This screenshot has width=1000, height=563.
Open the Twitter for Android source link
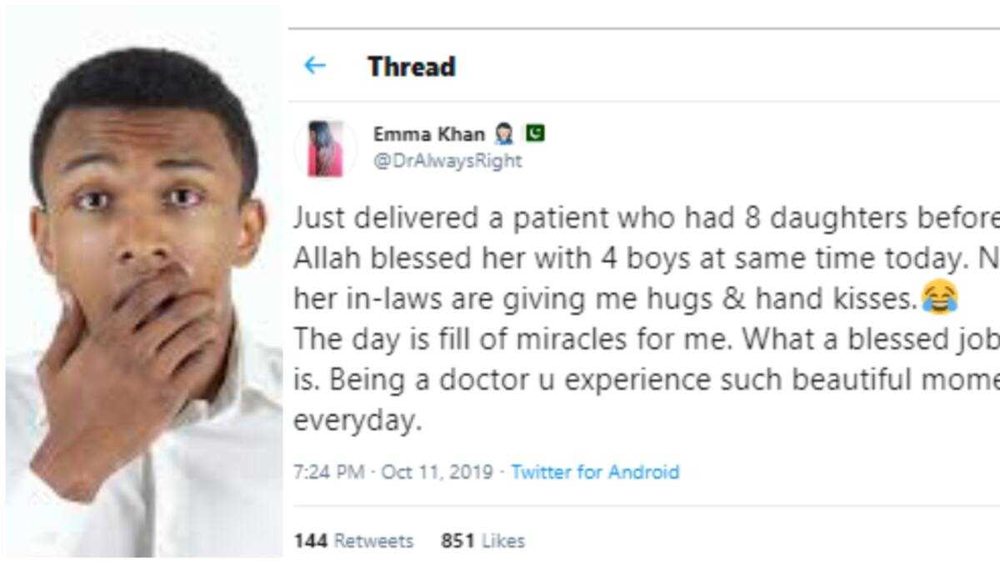click(x=595, y=472)
